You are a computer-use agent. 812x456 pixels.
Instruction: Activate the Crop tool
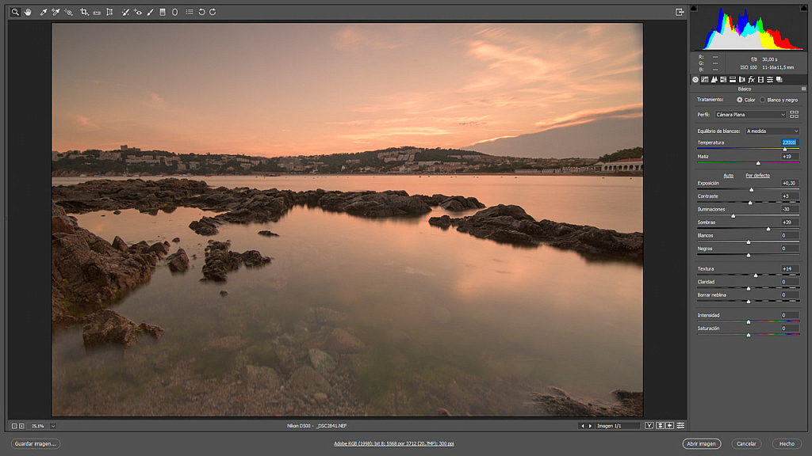(84, 12)
